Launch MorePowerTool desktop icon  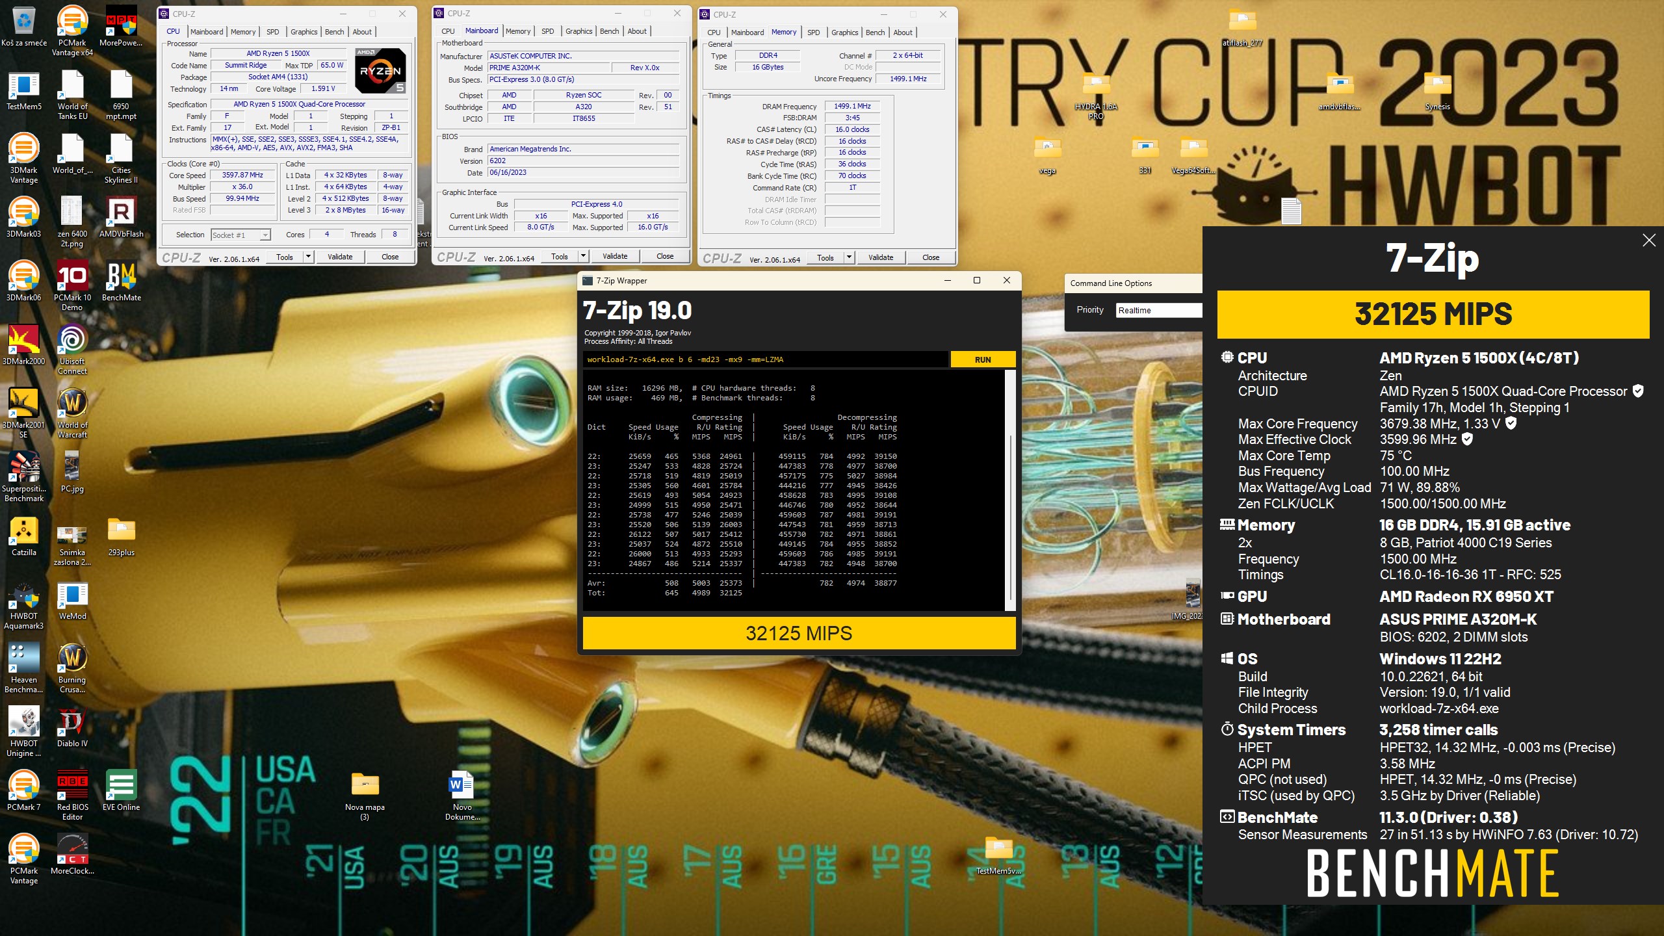[x=121, y=28]
